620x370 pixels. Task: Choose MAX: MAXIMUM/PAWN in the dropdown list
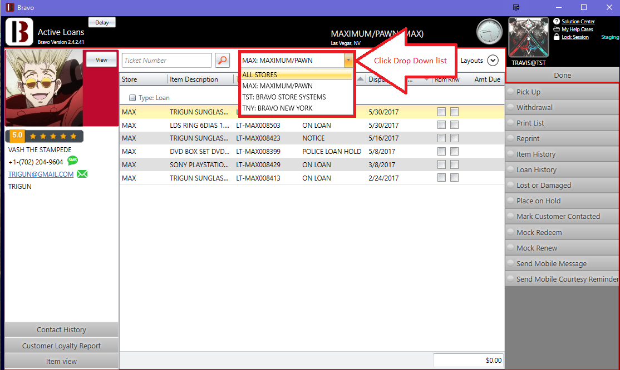click(x=297, y=86)
